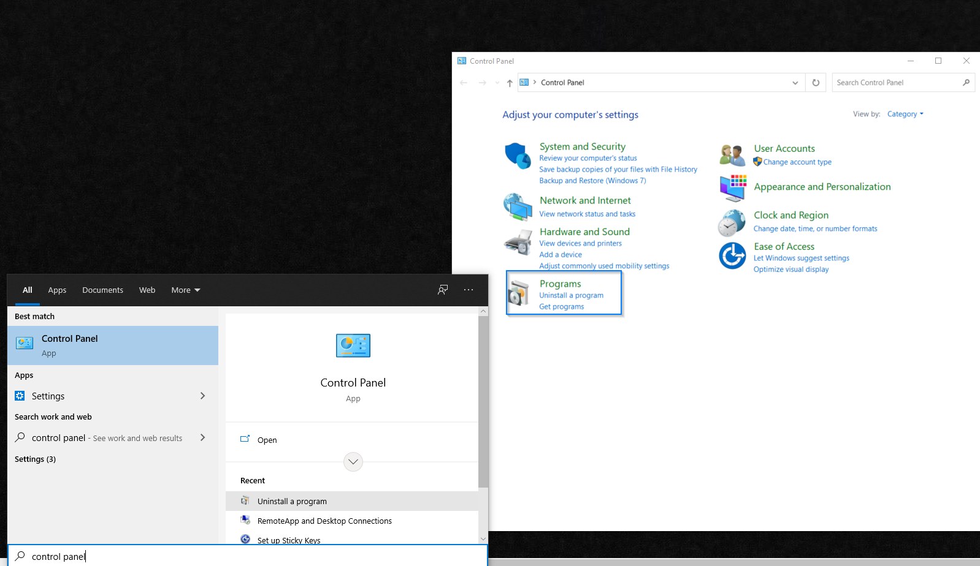The height and width of the screenshot is (566, 980).
Task: Open Set up Sticky Keys recent item
Action: (352, 538)
